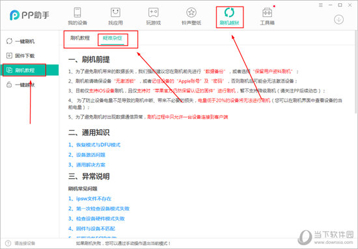Maximize the PP助手 window

pos(340,5)
